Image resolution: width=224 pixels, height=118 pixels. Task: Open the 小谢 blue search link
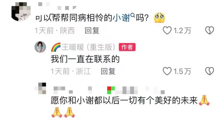[121, 18]
